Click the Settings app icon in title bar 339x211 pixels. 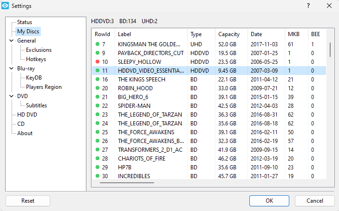(x=6, y=6)
